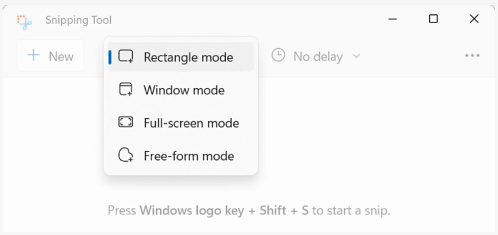Start a new snip with New
The width and height of the screenshot is (498, 235).
click(x=51, y=56)
